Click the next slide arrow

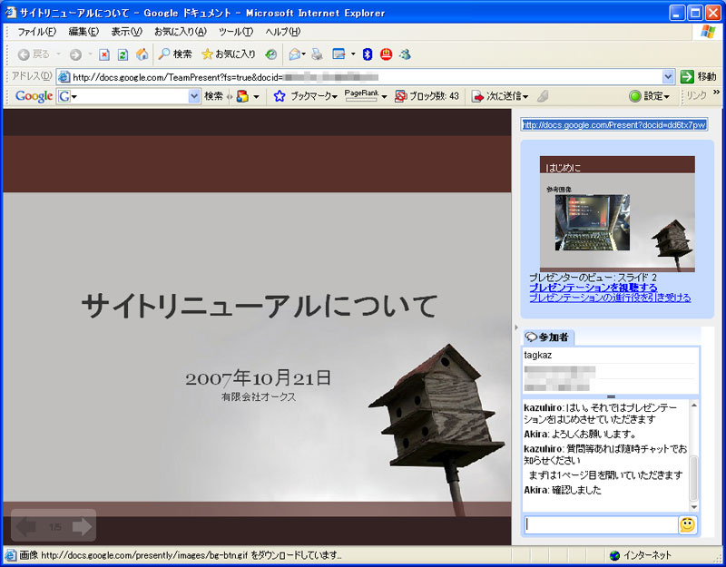(82, 526)
